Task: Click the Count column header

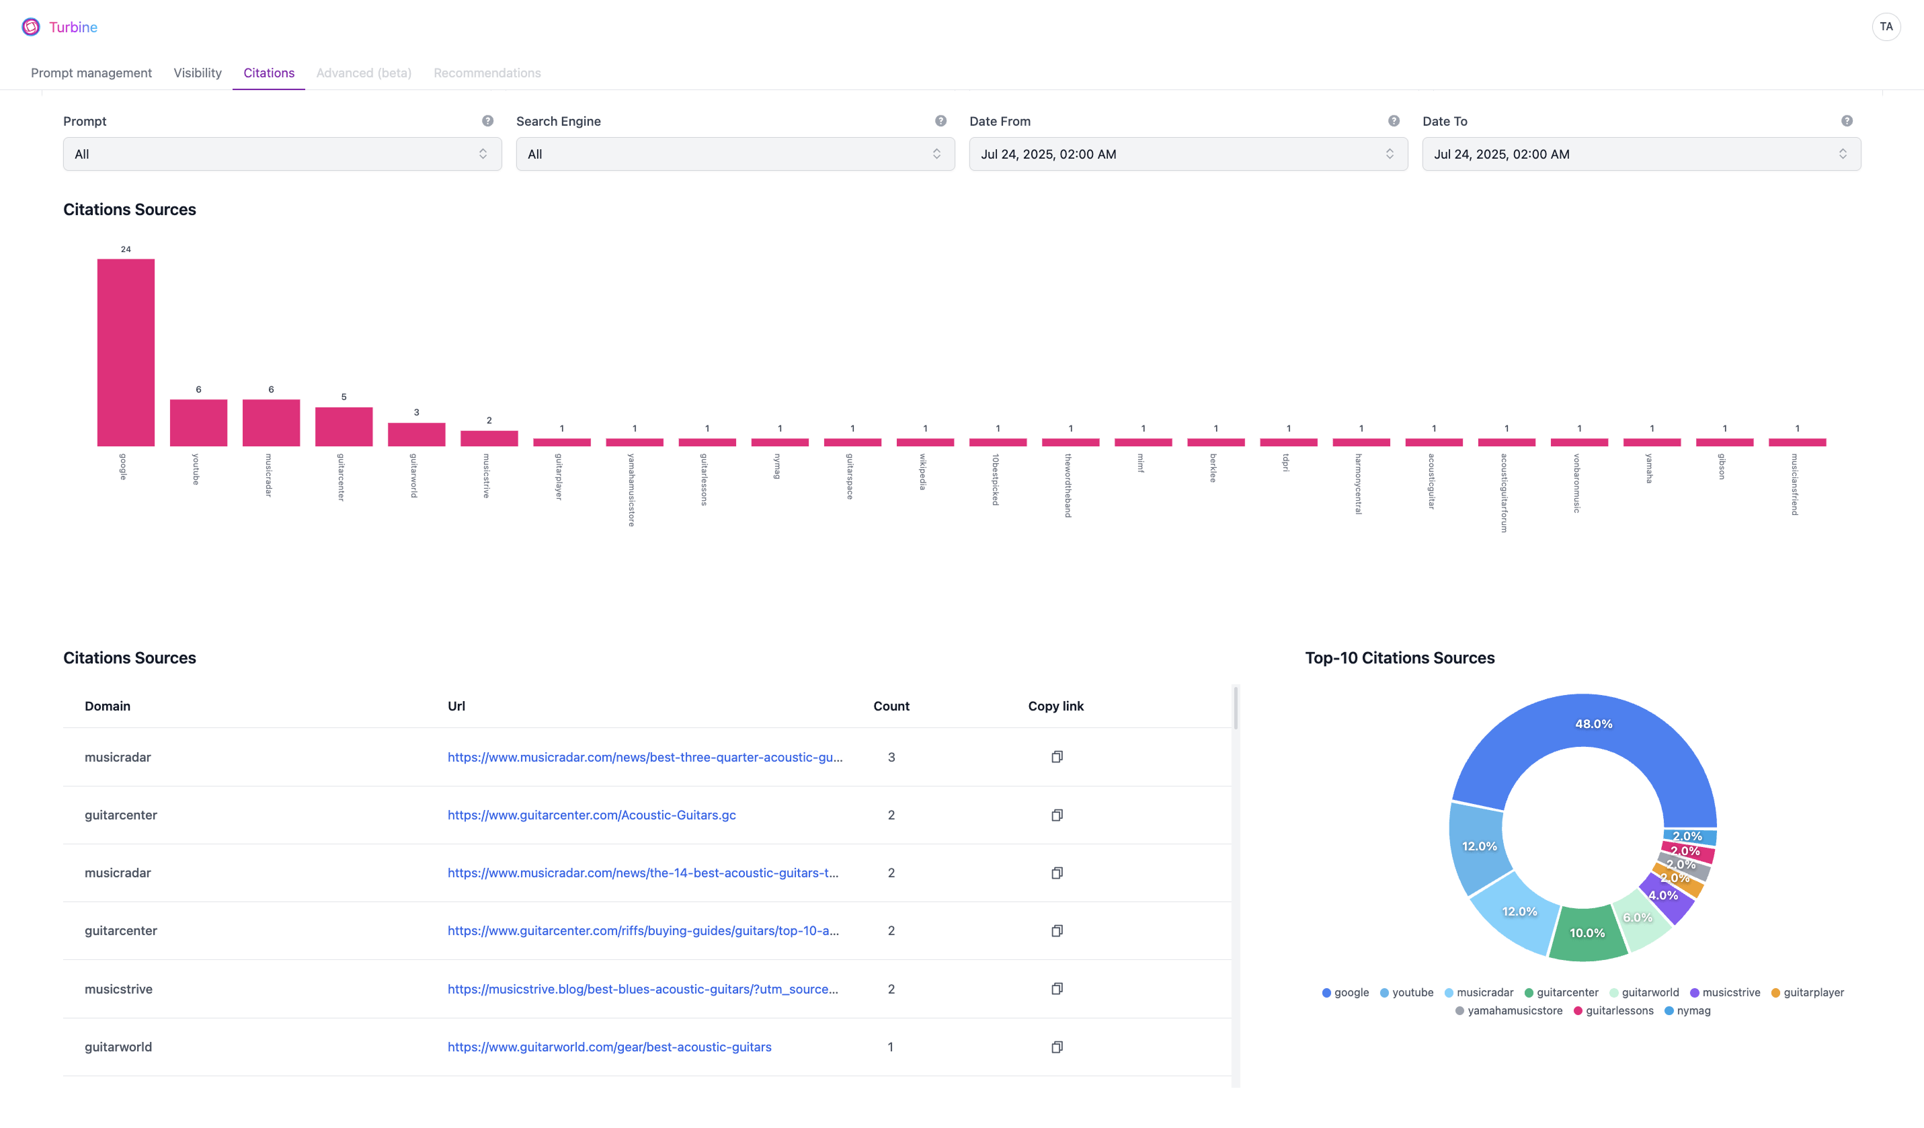Action: 891,707
